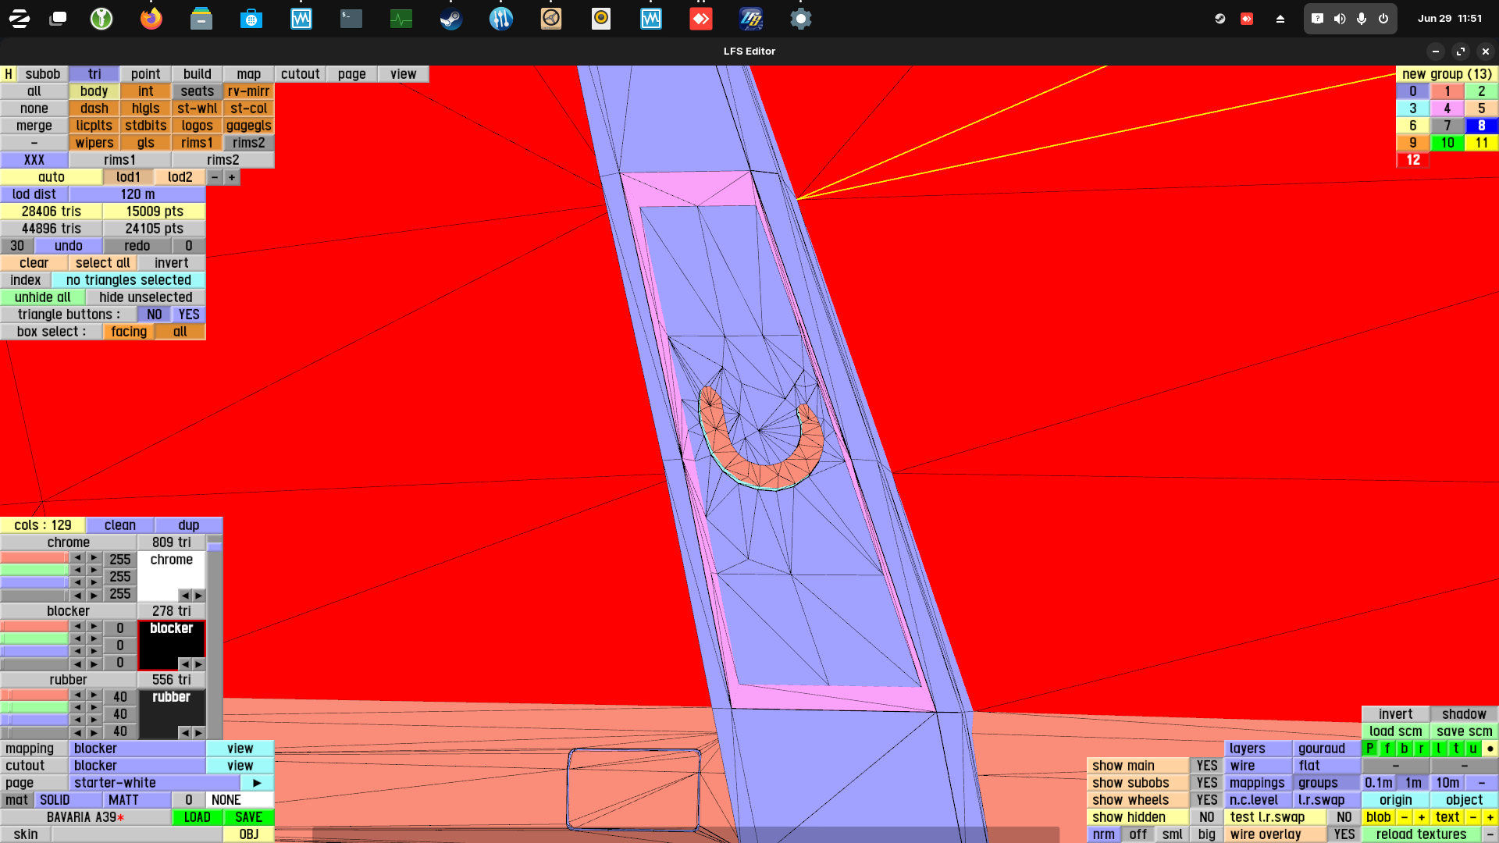
Task: Open the mapping blocker selector
Action: [137, 749]
